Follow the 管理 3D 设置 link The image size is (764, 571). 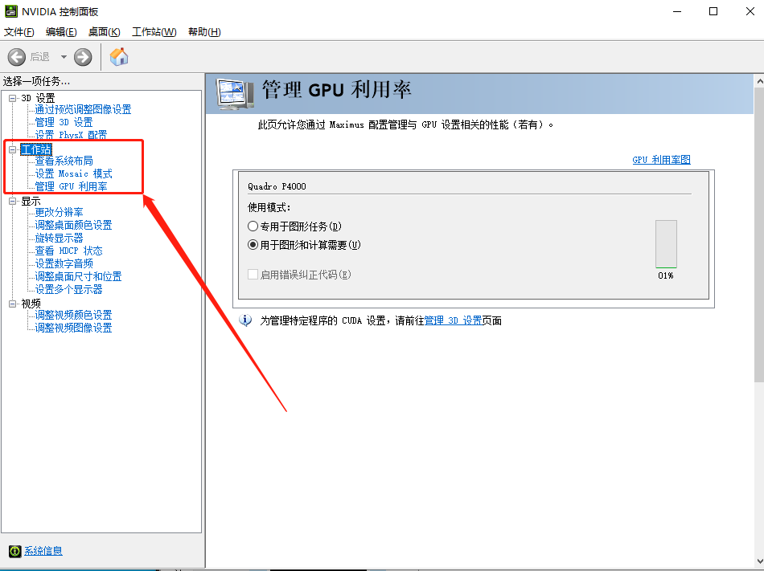click(x=453, y=320)
